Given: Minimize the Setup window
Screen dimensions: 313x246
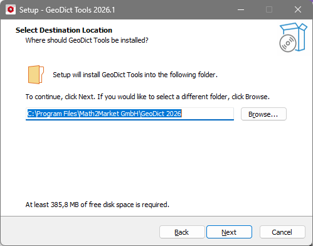Looking at the screenshot, I should (x=241, y=9).
